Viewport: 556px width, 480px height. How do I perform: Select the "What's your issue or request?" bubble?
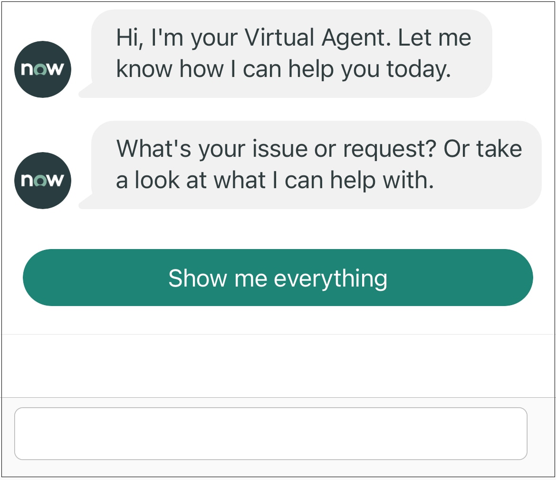[310, 165]
